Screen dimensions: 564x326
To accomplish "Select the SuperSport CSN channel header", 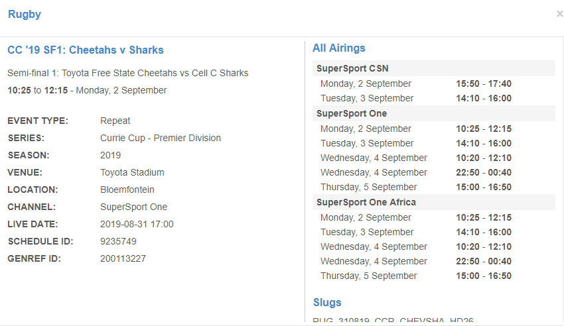I will (352, 68).
